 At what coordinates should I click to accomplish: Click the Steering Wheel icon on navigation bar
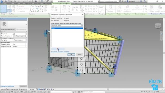click(162, 34)
